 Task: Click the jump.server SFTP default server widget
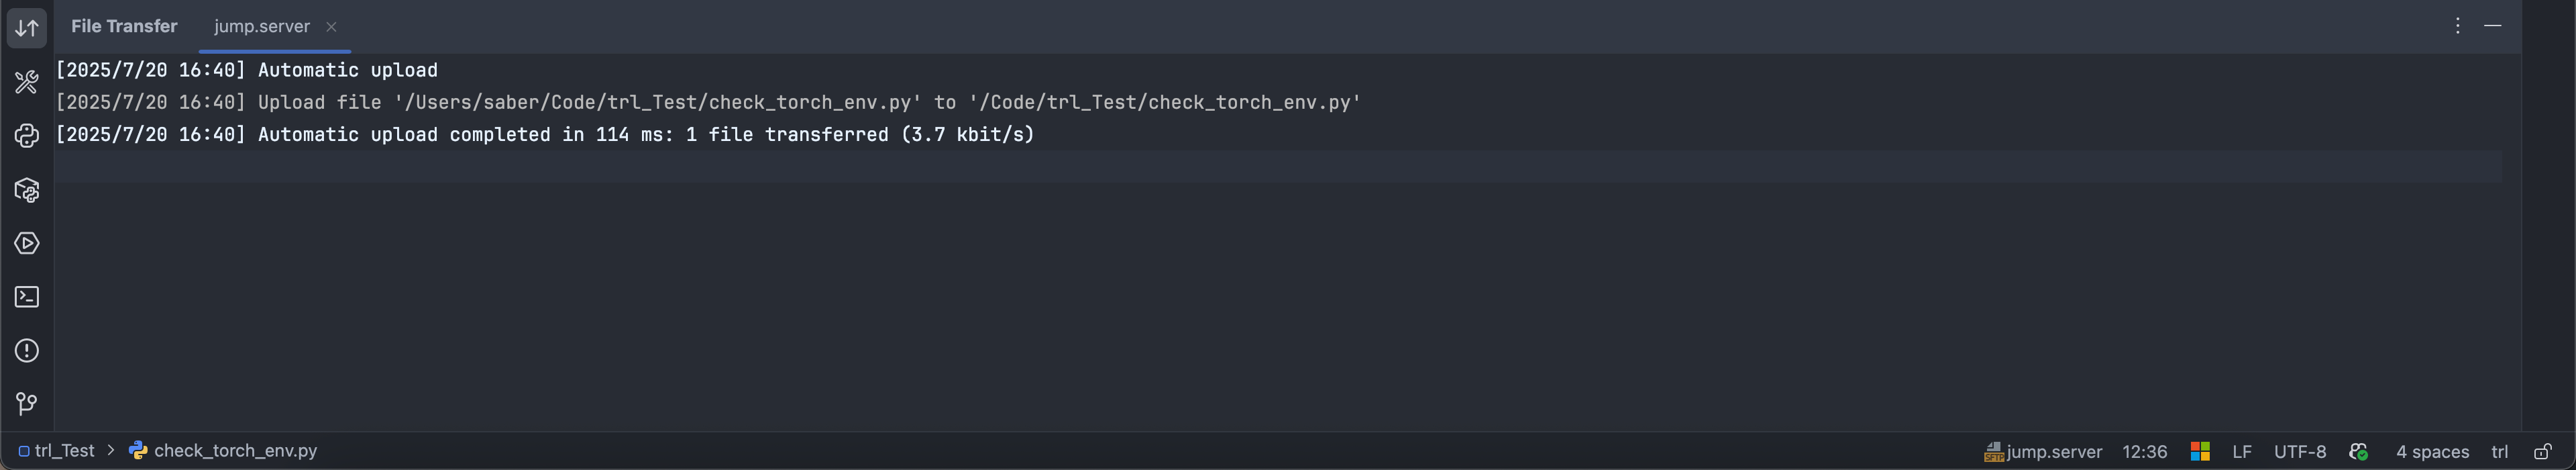tap(2043, 452)
